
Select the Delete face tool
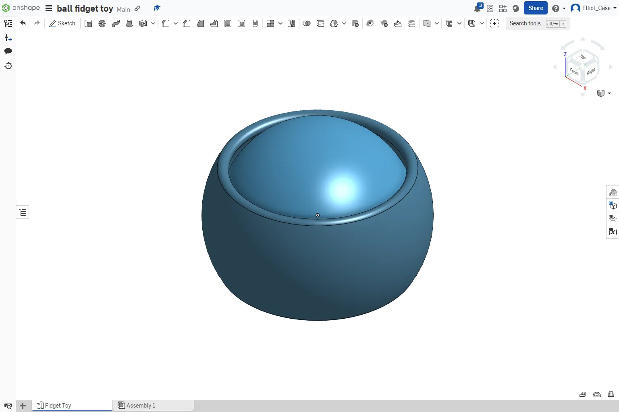point(384,23)
